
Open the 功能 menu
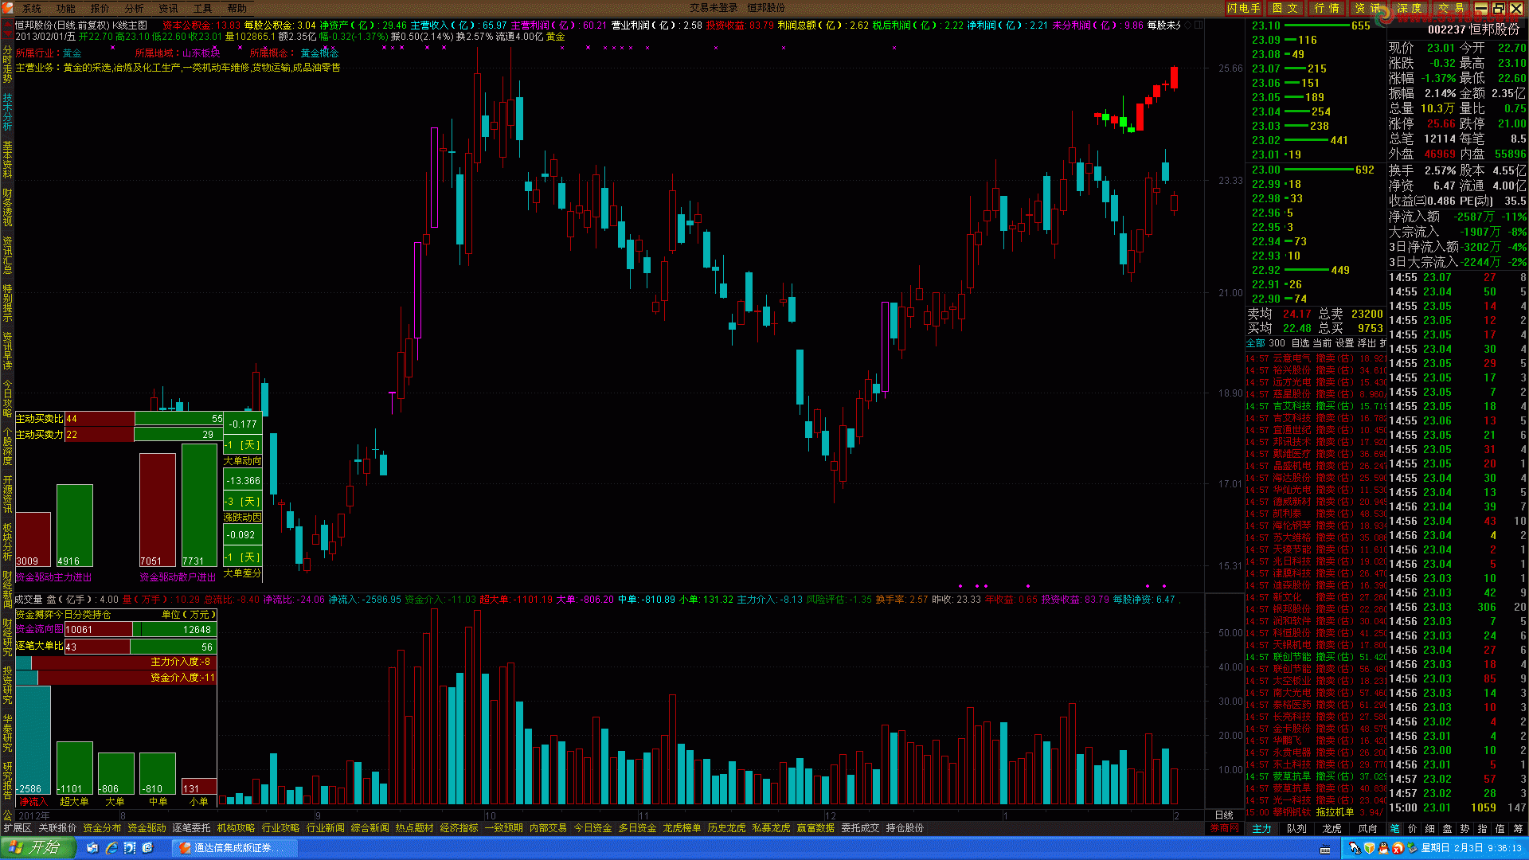tap(65, 8)
